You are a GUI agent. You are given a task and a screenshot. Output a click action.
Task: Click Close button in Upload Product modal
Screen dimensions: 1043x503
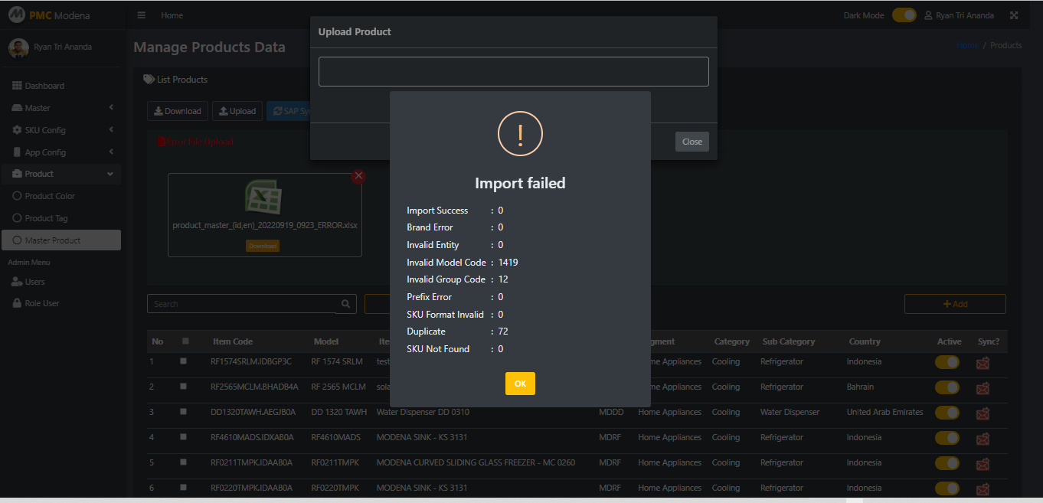coord(692,142)
